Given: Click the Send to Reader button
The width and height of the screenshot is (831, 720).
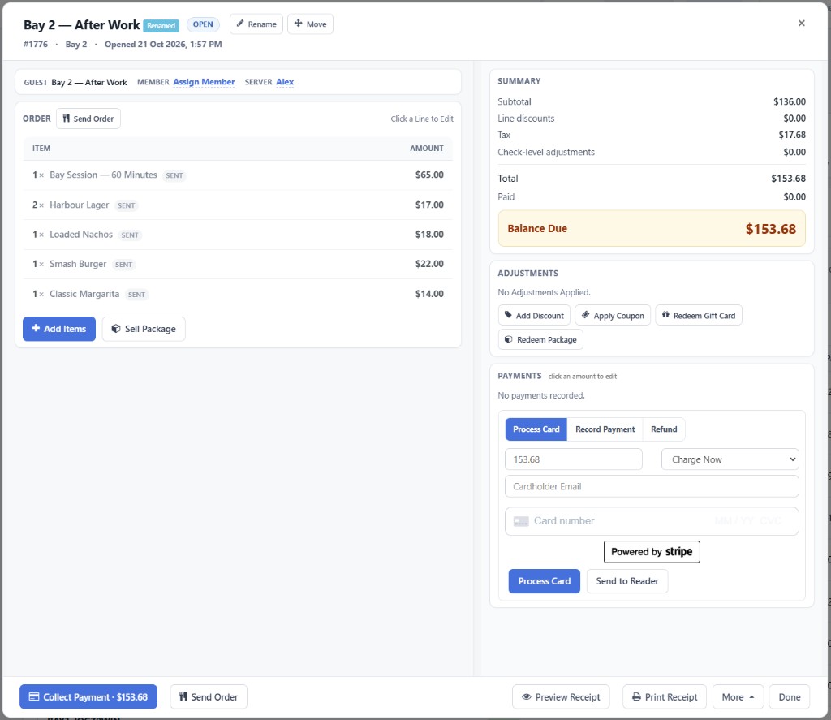Looking at the screenshot, I should pos(627,581).
